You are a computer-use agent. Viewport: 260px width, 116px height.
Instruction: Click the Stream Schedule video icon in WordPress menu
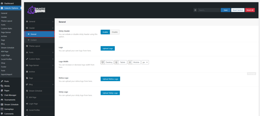coord(2,104)
